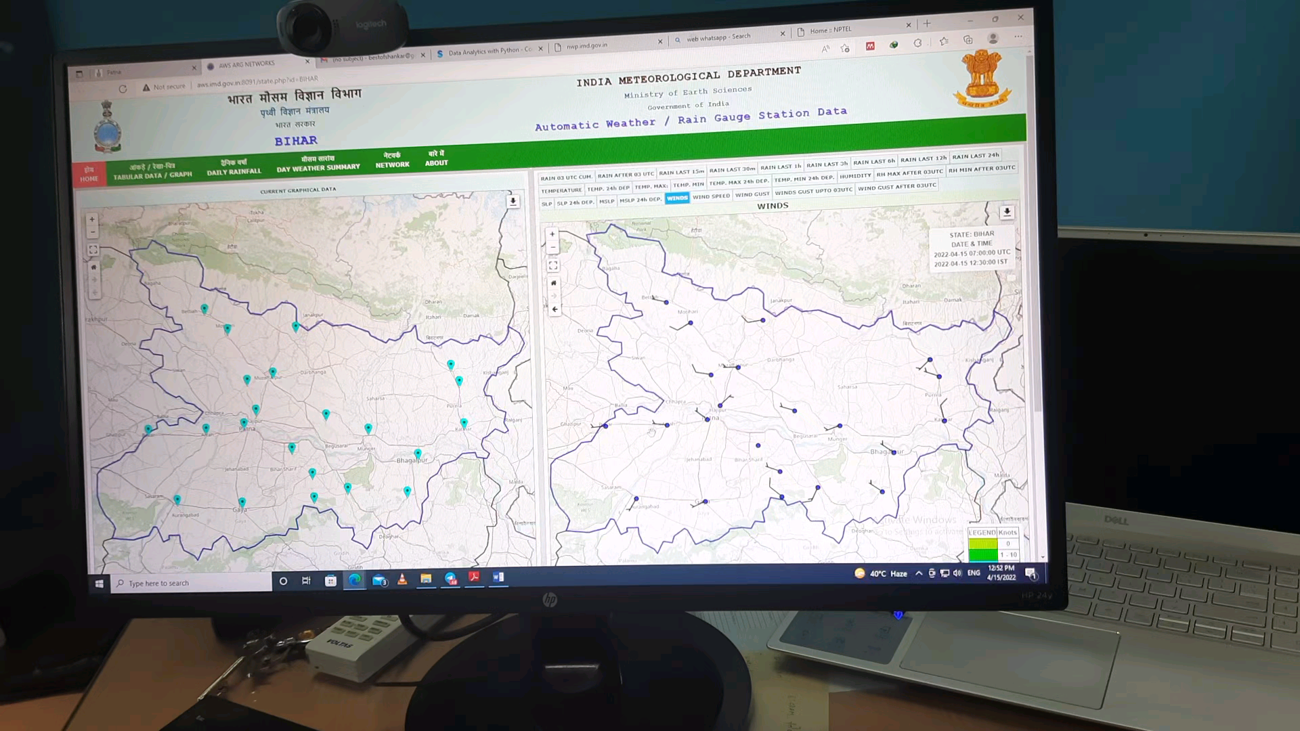1300x731 pixels.
Task: Select the HUMIDITY parameter
Action: point(855,176)
